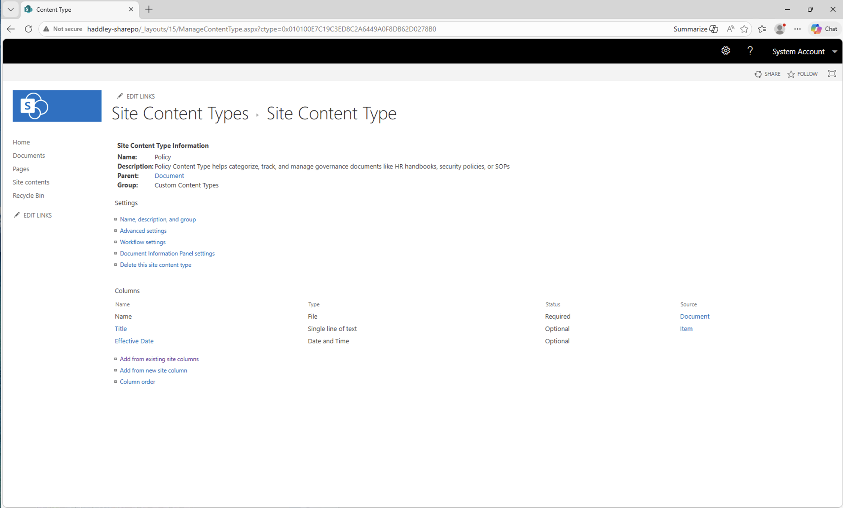Open Workflow settings link
843x508 pixels.
(x=142, y=242)
